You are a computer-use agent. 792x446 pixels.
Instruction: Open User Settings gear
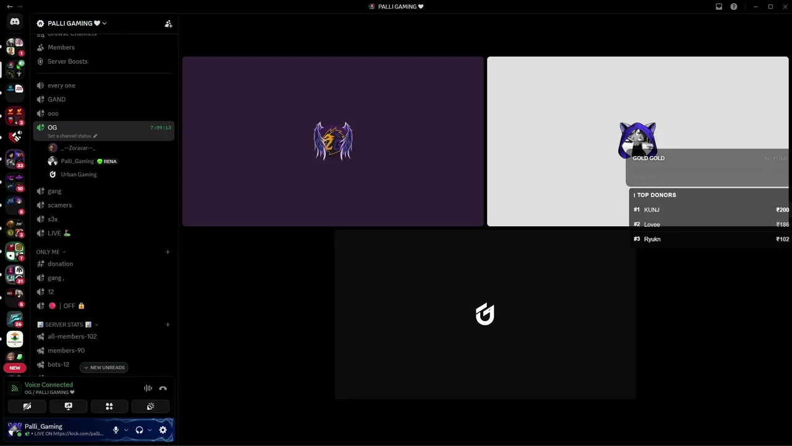(x=163, y=430)
